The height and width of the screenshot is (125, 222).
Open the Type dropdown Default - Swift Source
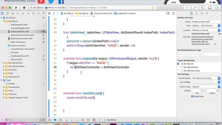click(x=206, y=25)
